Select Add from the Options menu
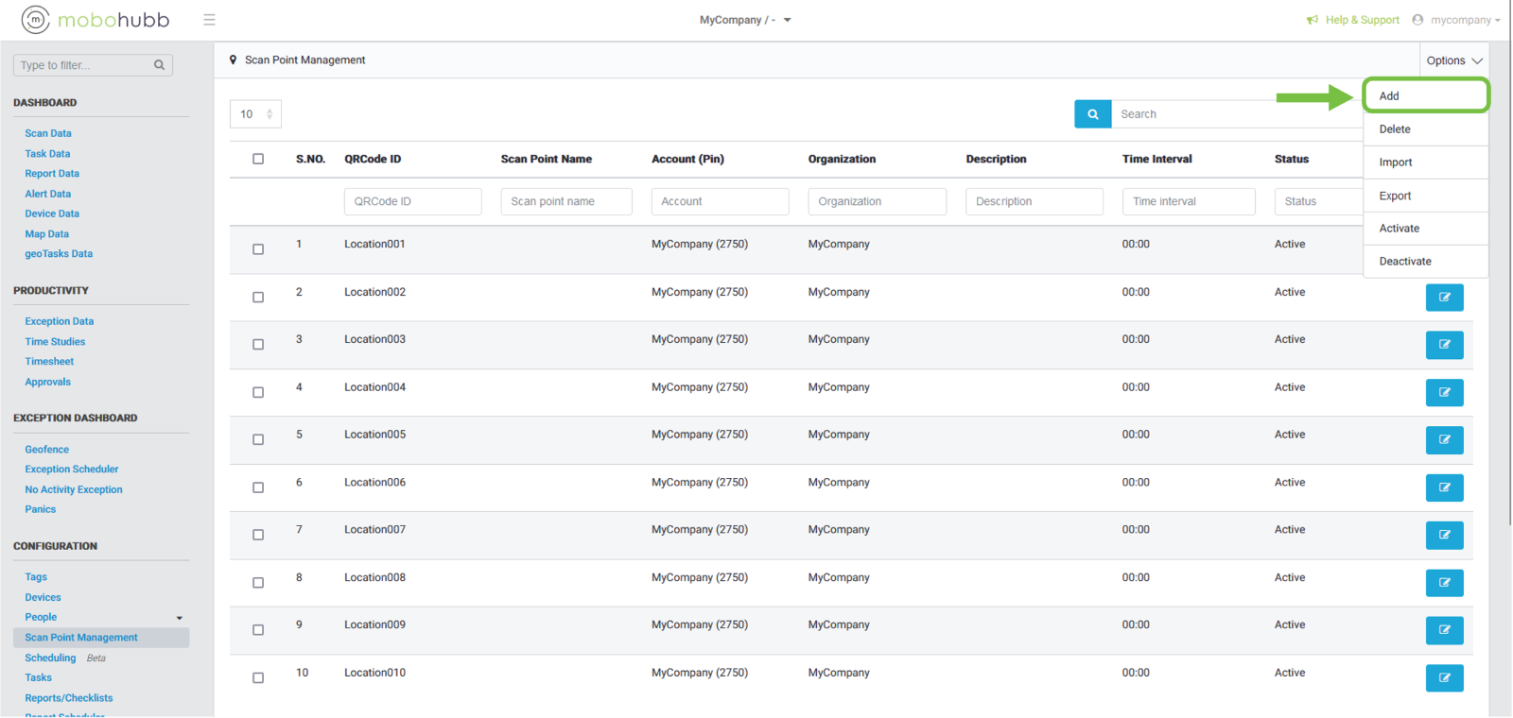The image size is (1513, 718). point(1425,96)
